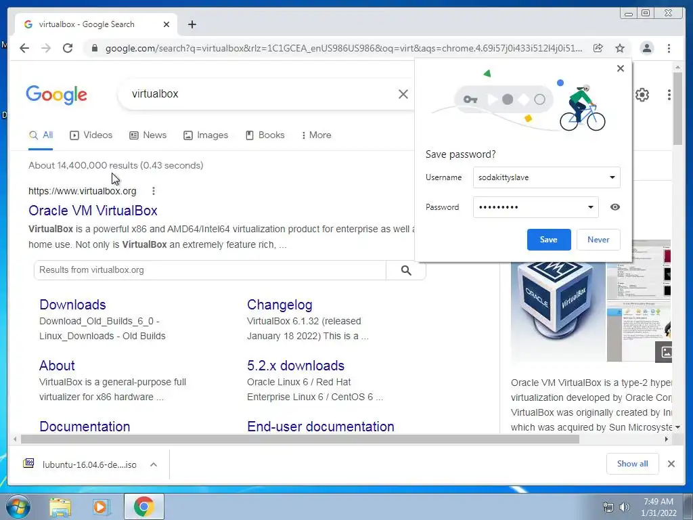Click the Google logo

[x=57, y=95]
